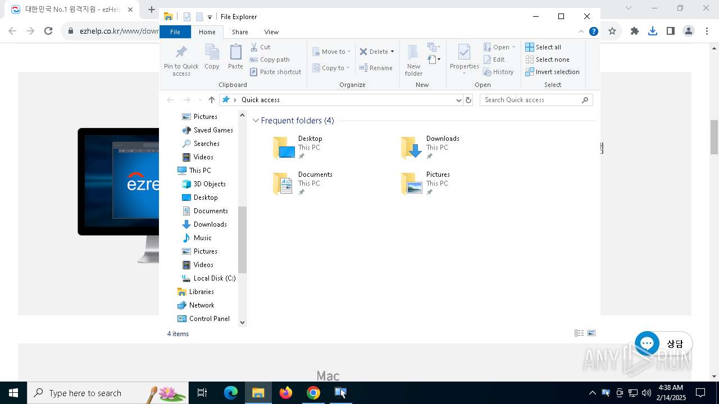Open Quick access toolbar customize arrow
This screenshot has height=404, width=719.
[x=210, y=17]
